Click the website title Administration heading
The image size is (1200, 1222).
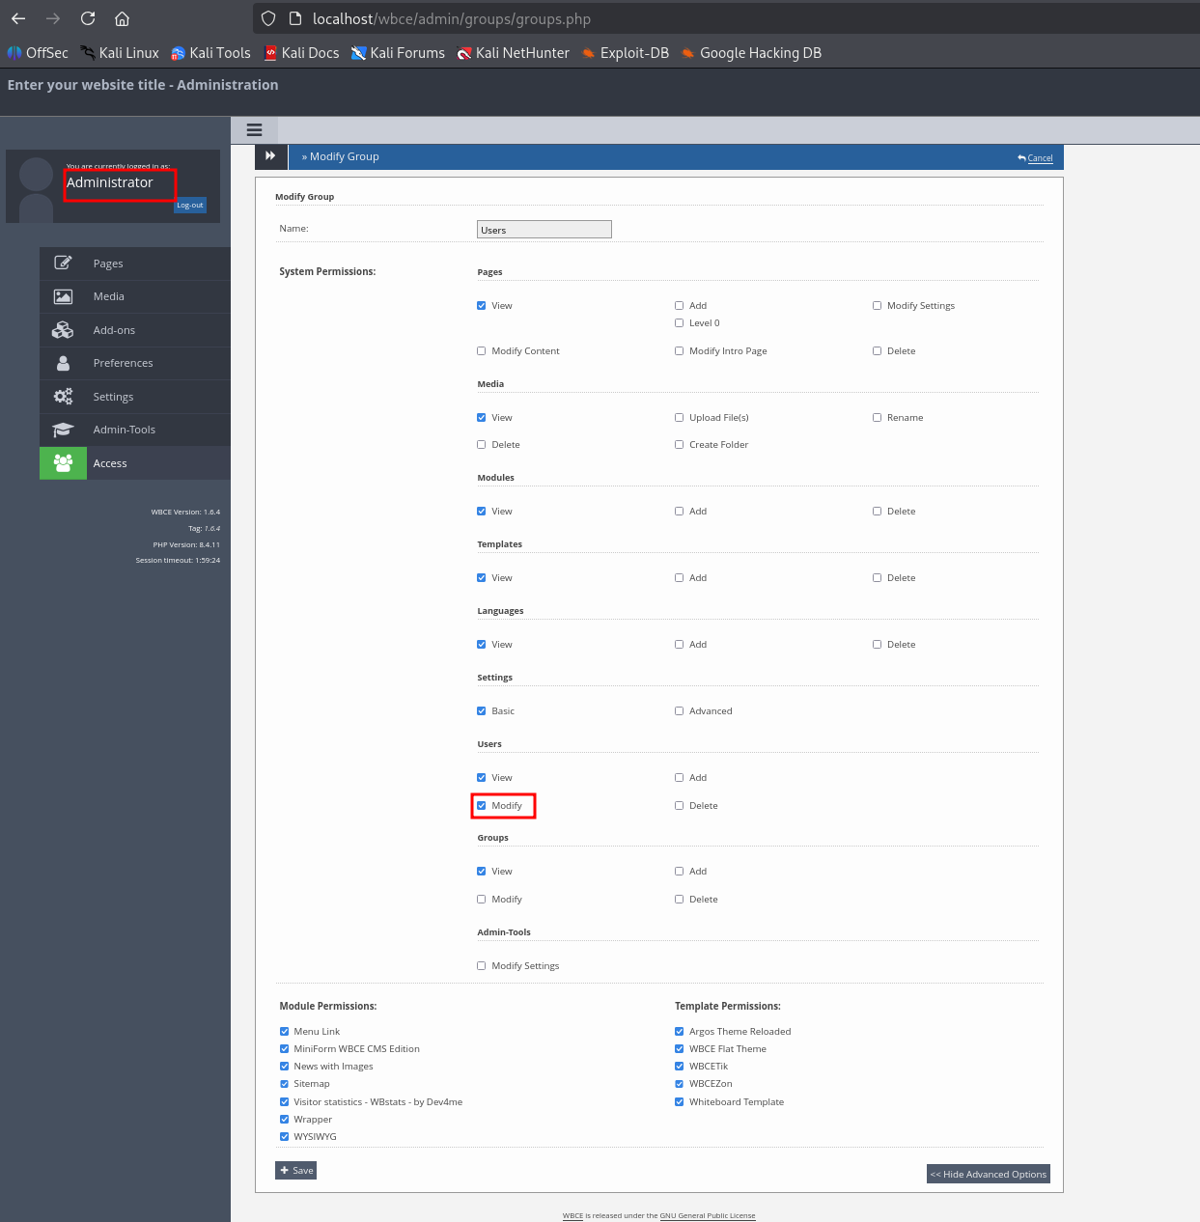(x=143, y=85)
